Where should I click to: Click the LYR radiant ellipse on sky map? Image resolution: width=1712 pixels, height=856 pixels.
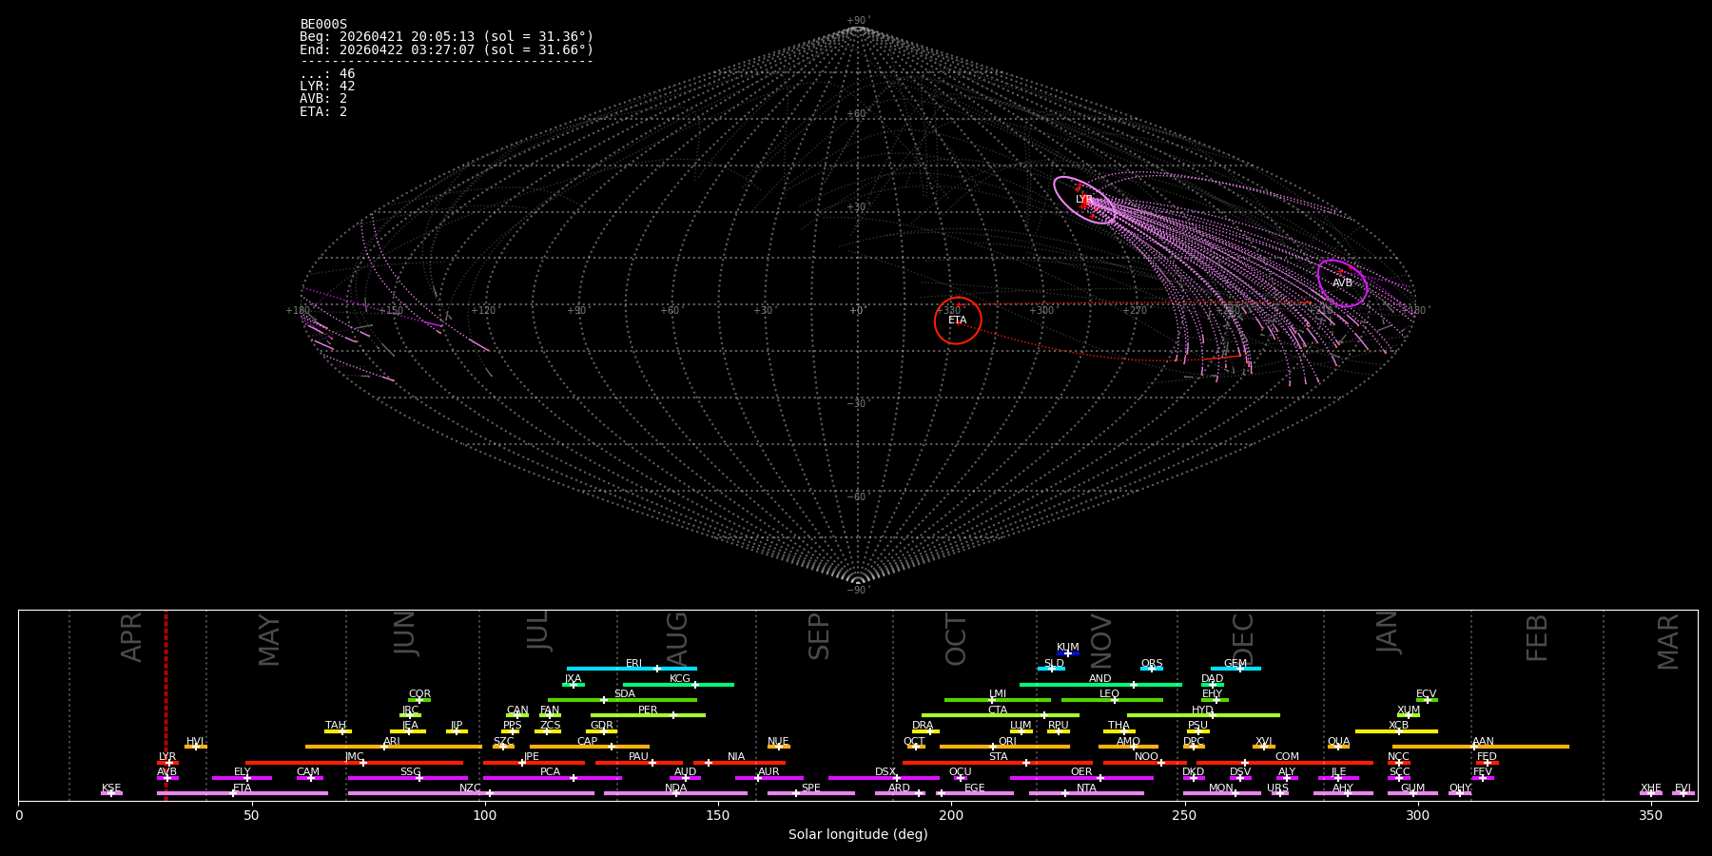[x=1084, y=201]
